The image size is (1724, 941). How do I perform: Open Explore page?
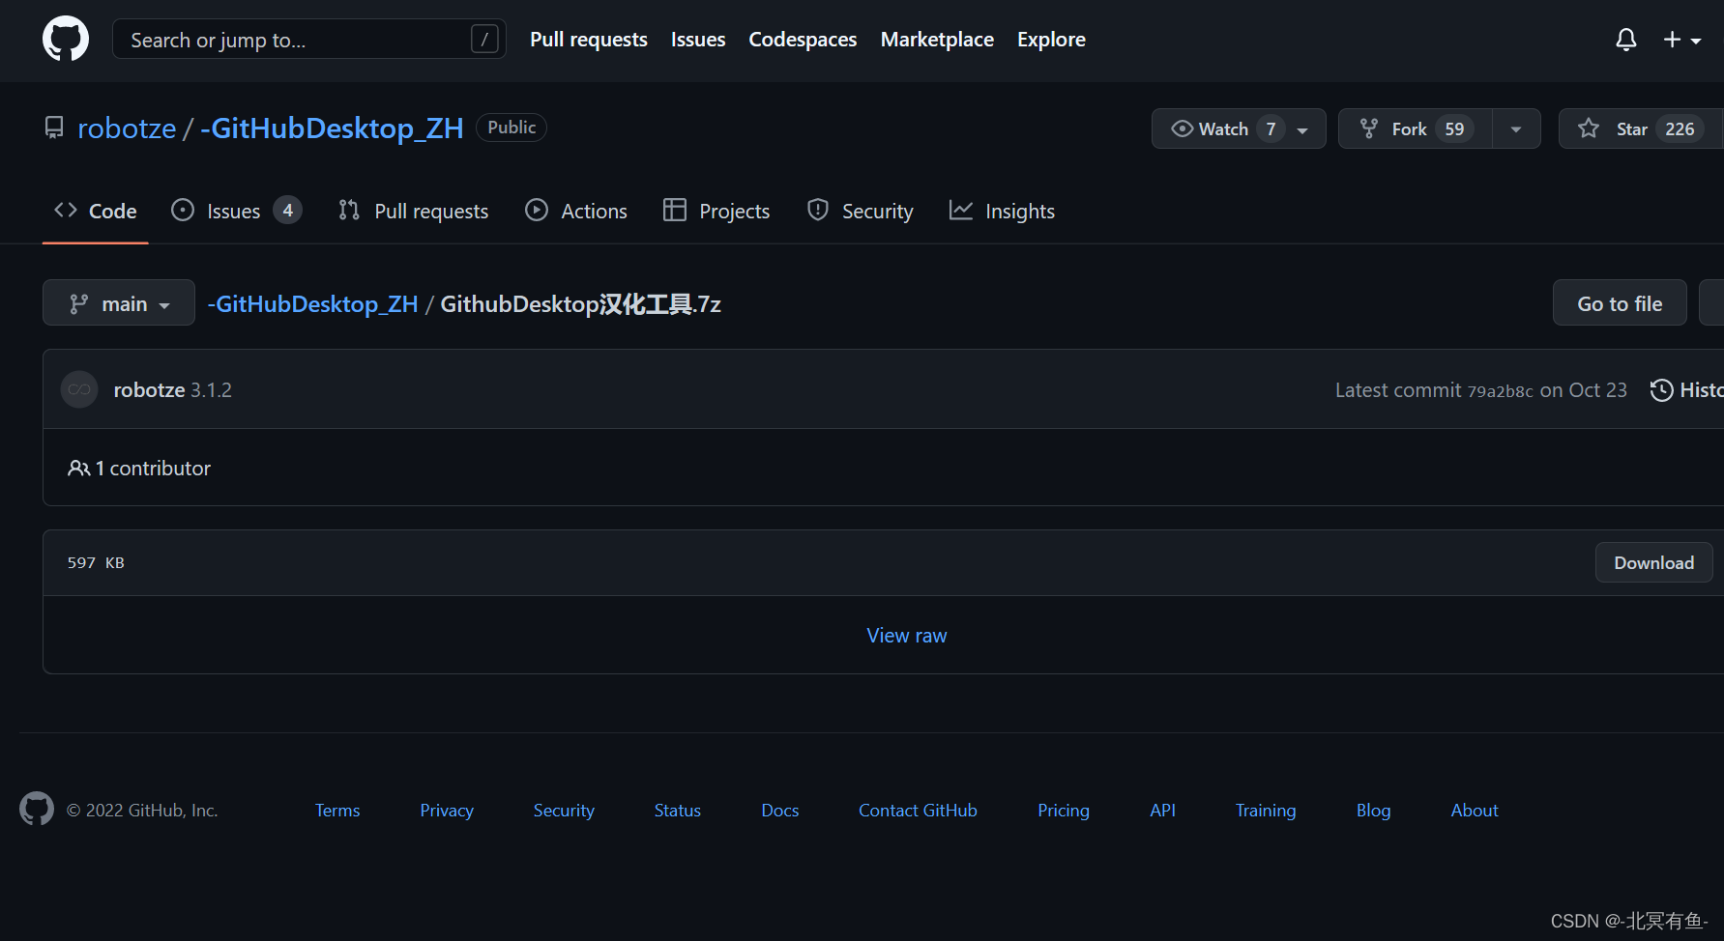1051,40
